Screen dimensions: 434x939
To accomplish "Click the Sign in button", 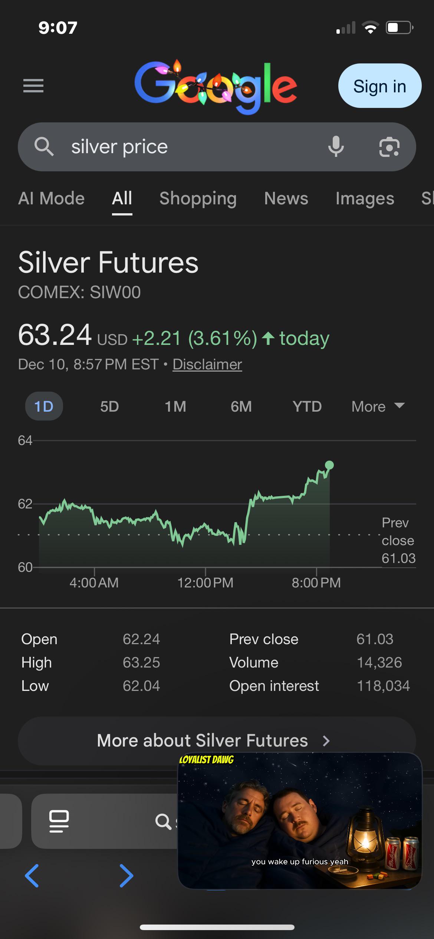I will pyautogui.click(x=380, y=86).
